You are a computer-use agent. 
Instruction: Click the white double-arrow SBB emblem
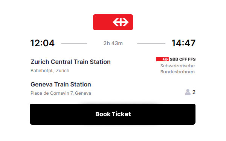pos(121,22)
